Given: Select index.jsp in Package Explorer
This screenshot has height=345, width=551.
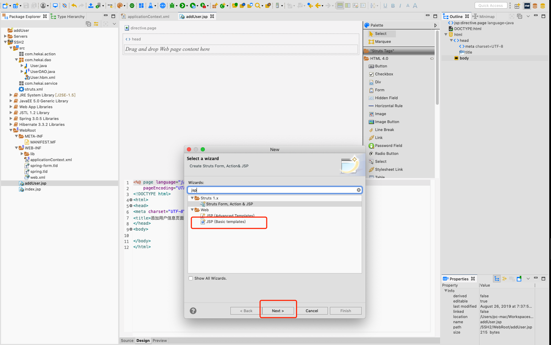Looking at the screenshot, I should (x=30, y=189).
